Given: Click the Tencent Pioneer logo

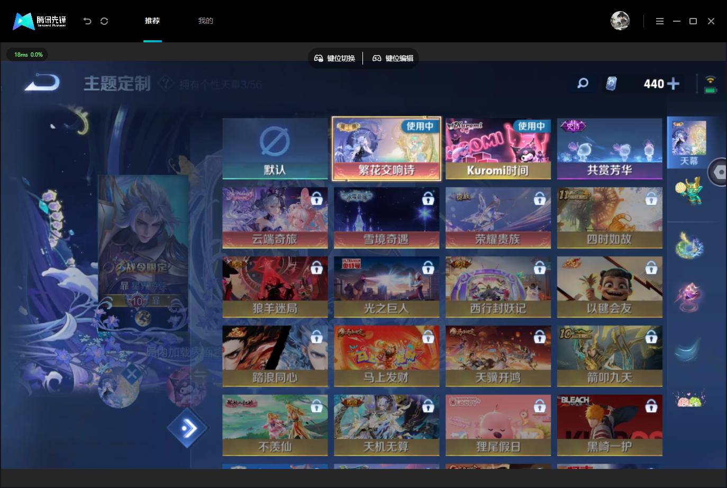Looking at the screenshot, I should click(x=40, y=21).
